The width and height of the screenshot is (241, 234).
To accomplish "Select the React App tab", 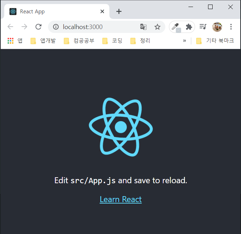I will 57,12.
